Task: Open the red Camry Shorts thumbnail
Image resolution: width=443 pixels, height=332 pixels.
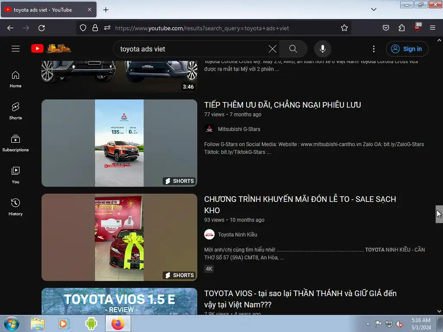Action: [119, 237]
